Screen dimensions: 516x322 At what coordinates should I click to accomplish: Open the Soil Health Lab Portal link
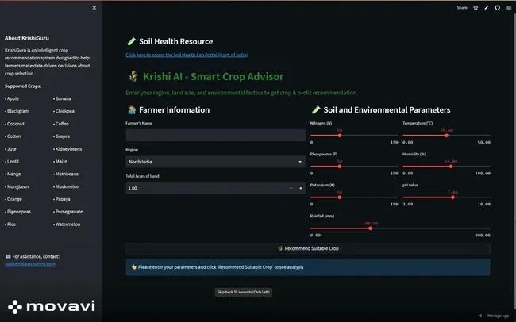[x=187, y=55]
